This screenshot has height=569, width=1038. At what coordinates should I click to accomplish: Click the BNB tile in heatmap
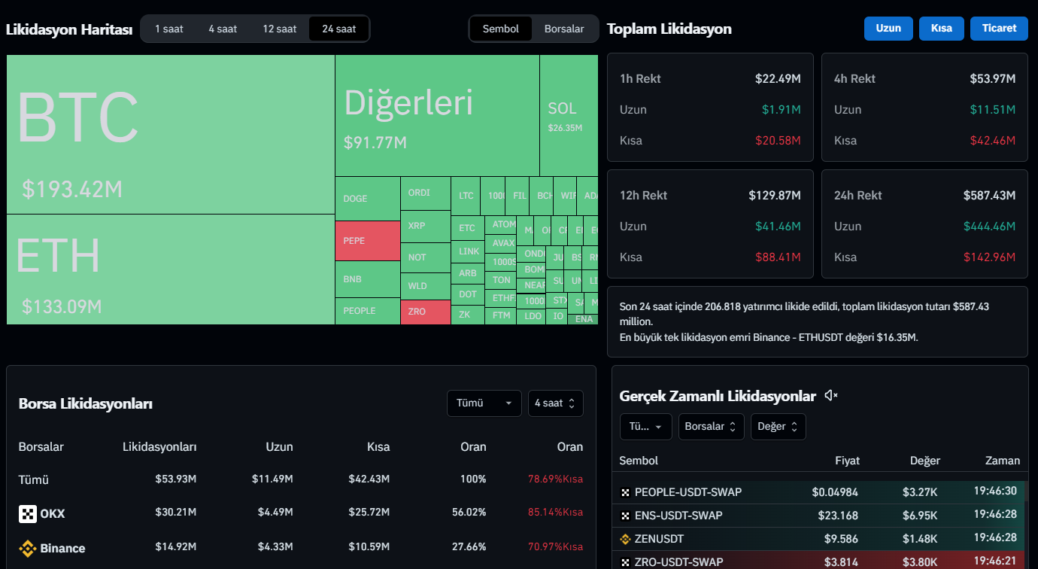pyautogui.click(x=367, y=279)
